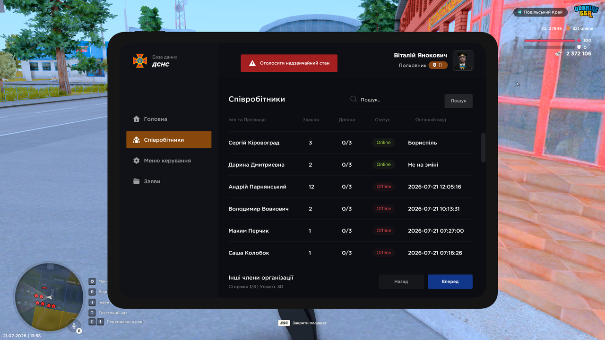Click the gray armor bar

(550, 47)
